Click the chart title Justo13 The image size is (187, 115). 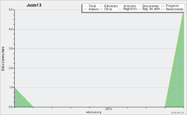pos(34,5)
